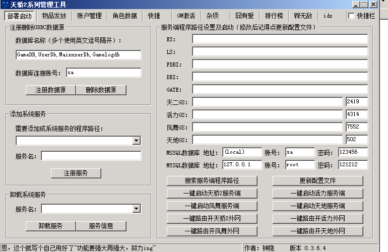Viewport: 388px width, 252px height.
Task: Click the 一键路由开天地外网 button
Action: [317, 231]
